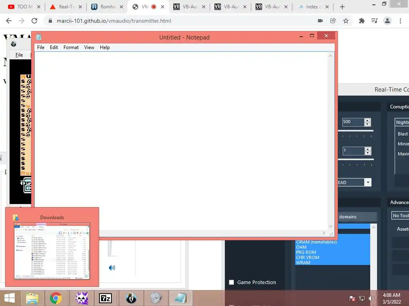Select the CHR VROM memory domain
Screen dimensions: 409x306
pyautogui.click(x=307, y=258)
